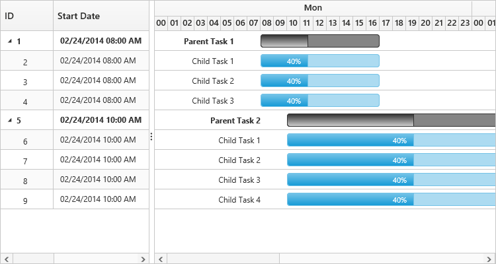The height and width of the screenshot is (264, 496).
Task: Click the grid splitter handle dots
Action: click(151, 137)
